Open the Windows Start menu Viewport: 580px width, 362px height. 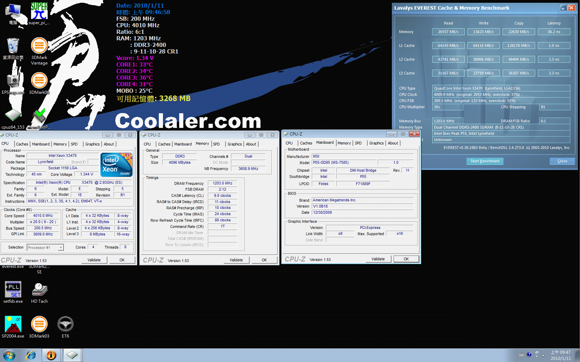coord(9,355)
